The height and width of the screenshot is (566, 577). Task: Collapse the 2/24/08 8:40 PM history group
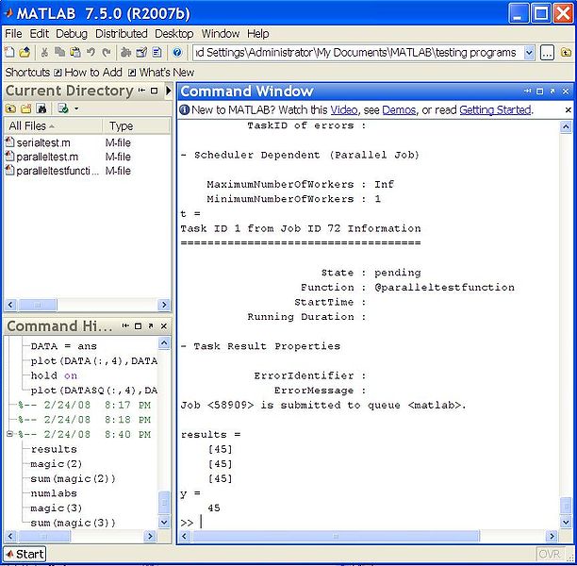pyautogui.click(x=10, y=434)
